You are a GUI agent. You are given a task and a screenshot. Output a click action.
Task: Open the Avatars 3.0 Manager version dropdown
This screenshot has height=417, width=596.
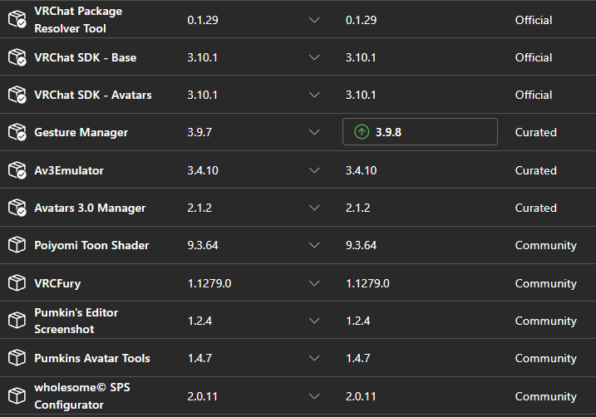pyautogui.click(x=314, y=208)
